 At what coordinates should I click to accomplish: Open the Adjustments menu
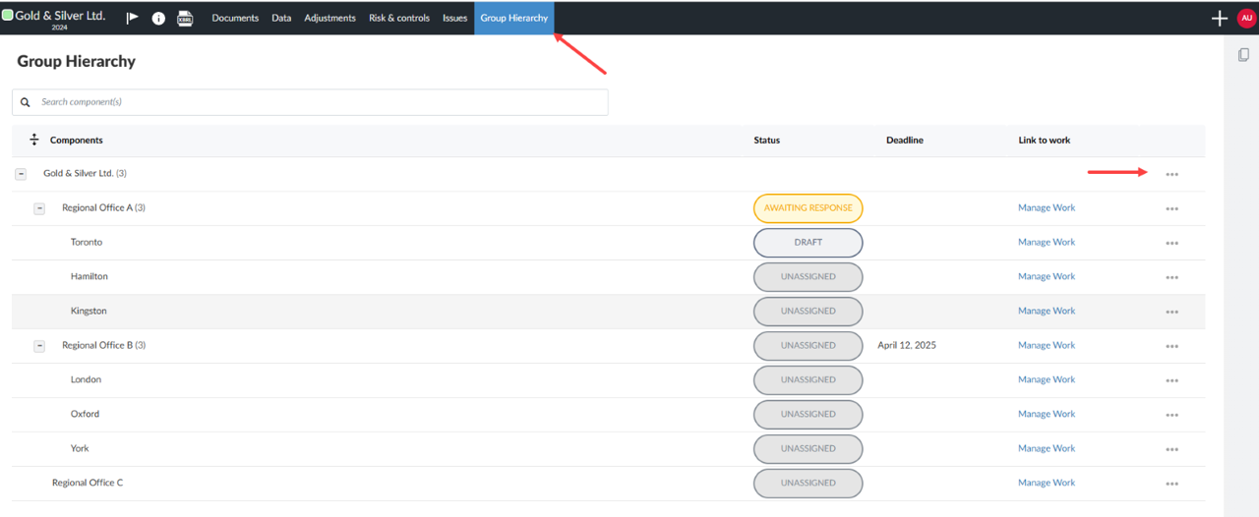click(x=330, y=18)
